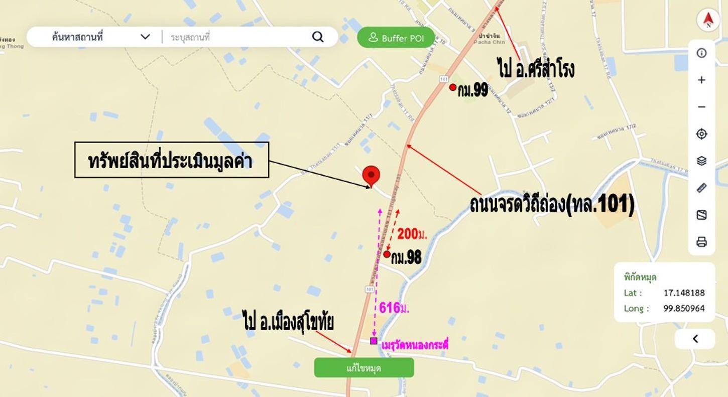Screen dimensions: 728x397
Task: Collapse the coordinates panel with the chevron
Action: click(695, 339)
